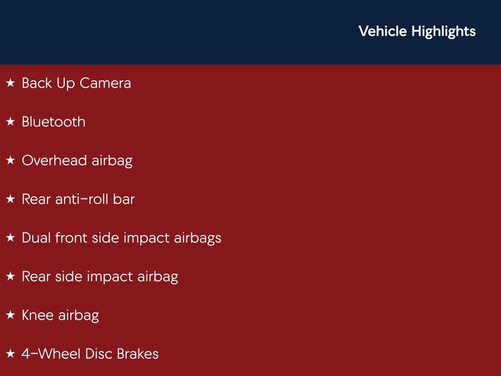Screen dimensions: 501x376
Task: Click the Rear anti-roll bar text
Action: [78, 199]
